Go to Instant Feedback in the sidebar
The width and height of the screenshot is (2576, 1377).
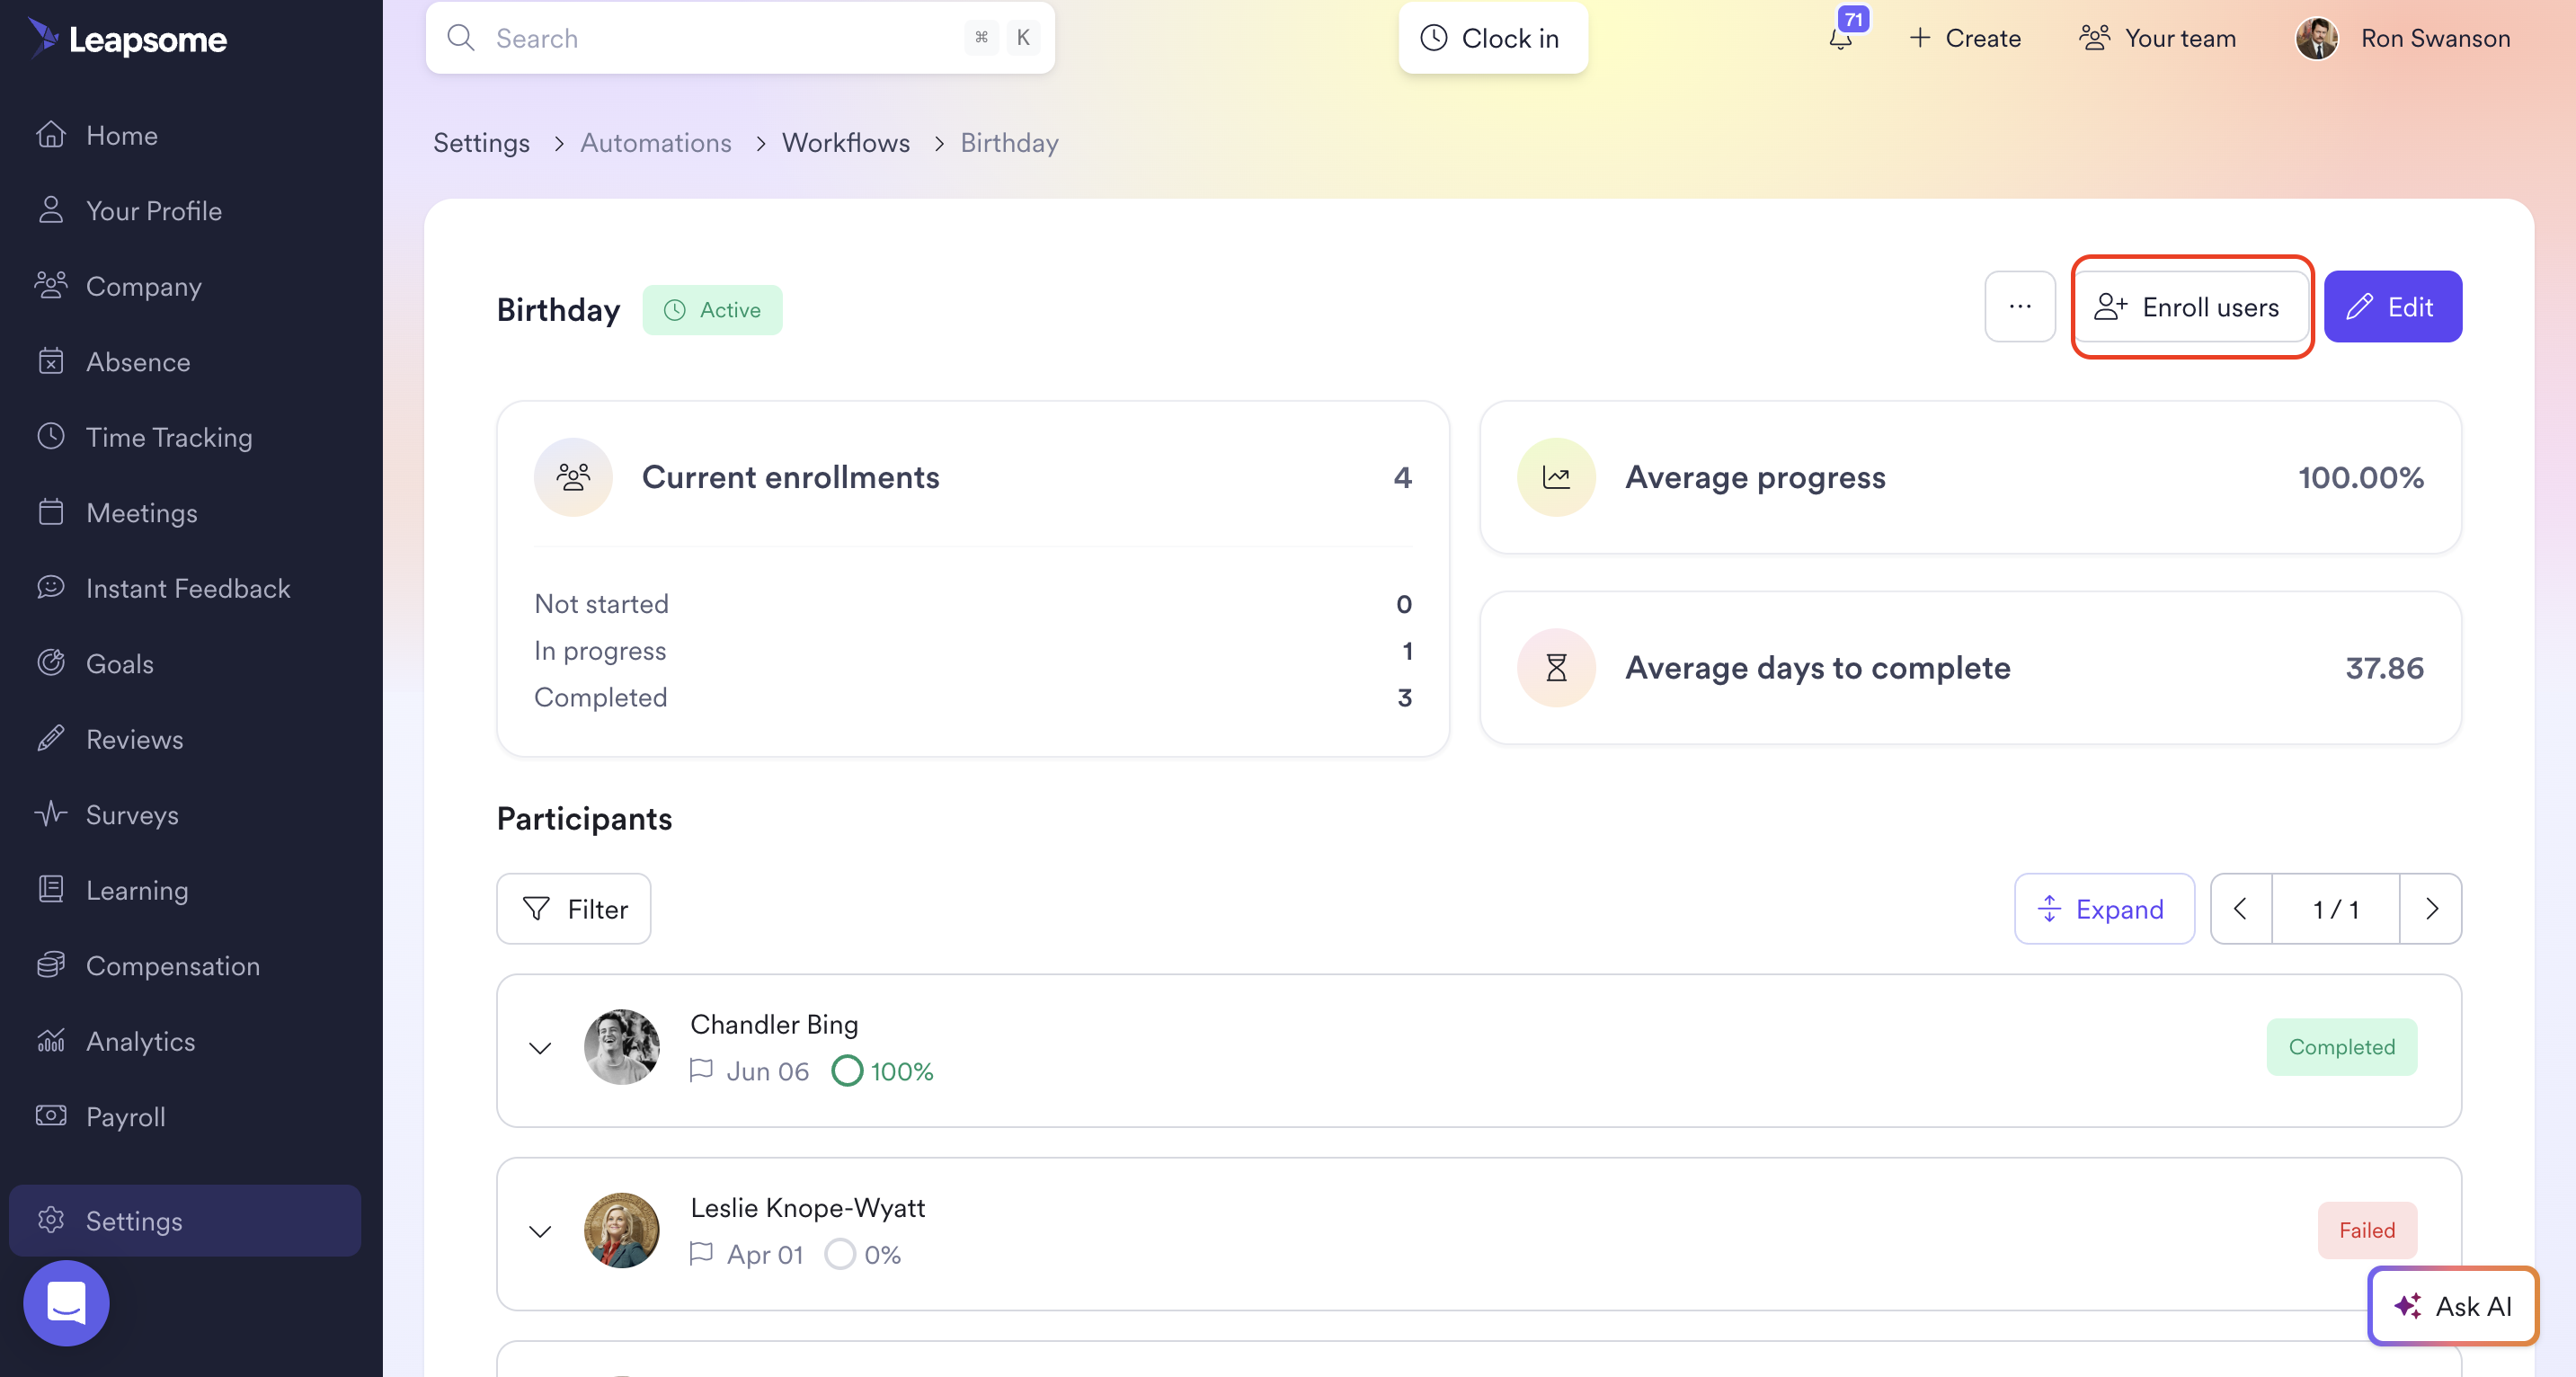188,588
